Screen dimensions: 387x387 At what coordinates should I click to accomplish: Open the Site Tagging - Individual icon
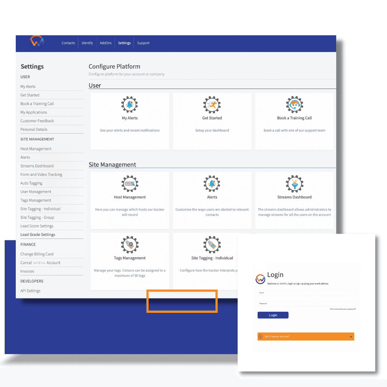pos(212,245)
